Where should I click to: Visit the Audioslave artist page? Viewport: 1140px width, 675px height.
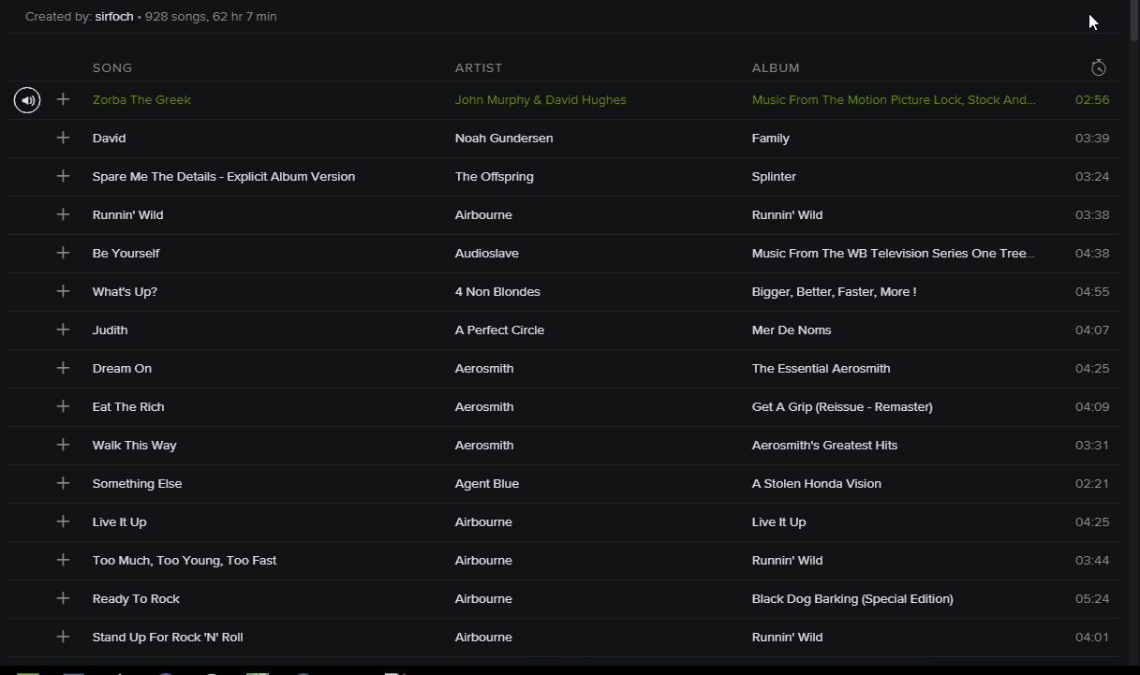pos(487,253)
